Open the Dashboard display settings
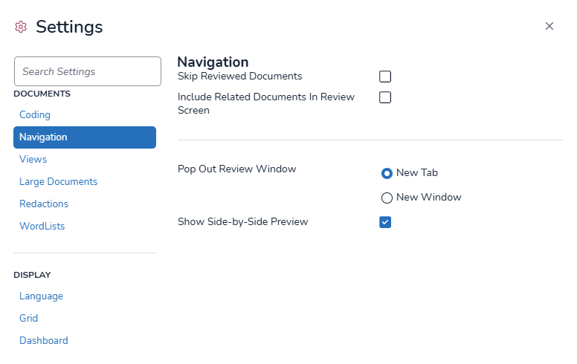This screenshot has height=364, width=577. click(43, 341)
